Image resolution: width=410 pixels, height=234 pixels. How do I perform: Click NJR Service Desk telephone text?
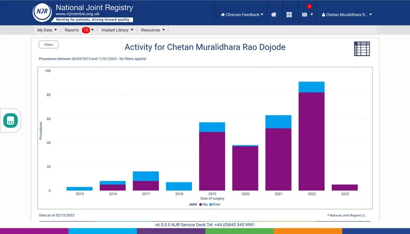(x=205, y=225)
